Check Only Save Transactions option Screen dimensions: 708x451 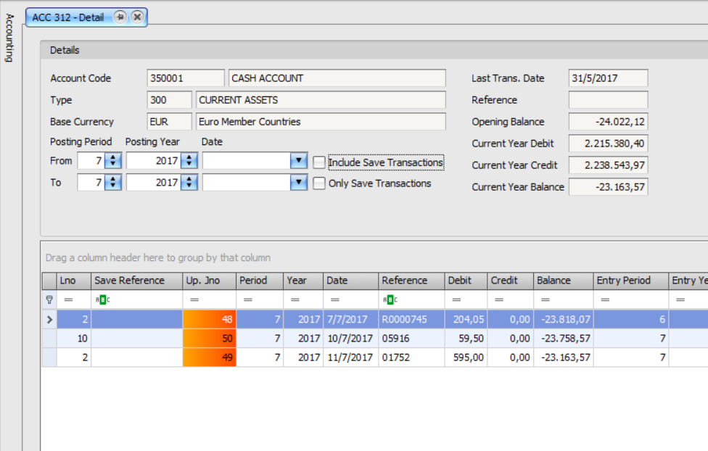[319, 183]
